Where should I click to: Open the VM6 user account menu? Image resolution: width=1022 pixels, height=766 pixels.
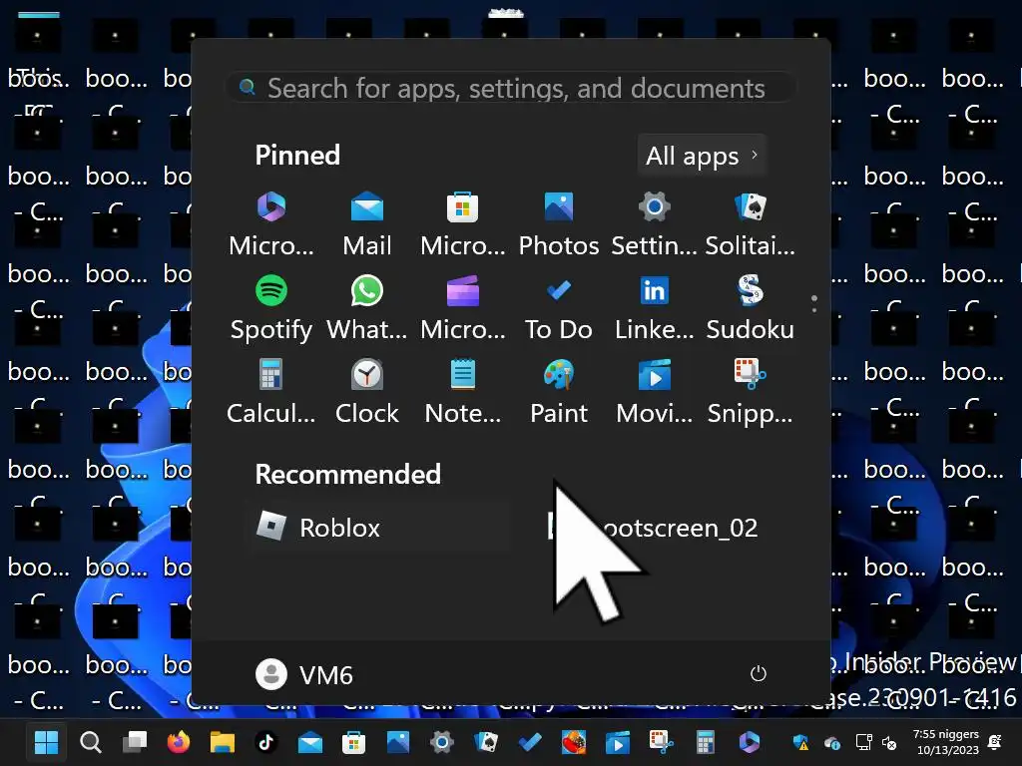(x=304, y=675)
